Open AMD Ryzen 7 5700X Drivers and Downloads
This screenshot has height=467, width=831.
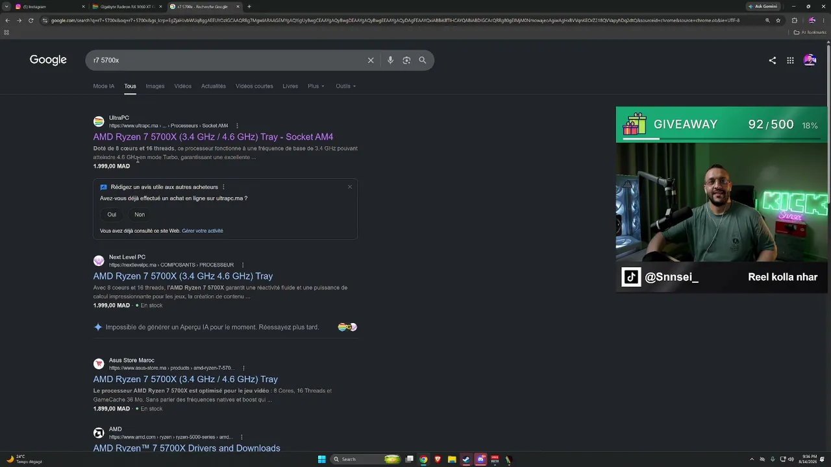pyautogui.click(x=187, y=448)
